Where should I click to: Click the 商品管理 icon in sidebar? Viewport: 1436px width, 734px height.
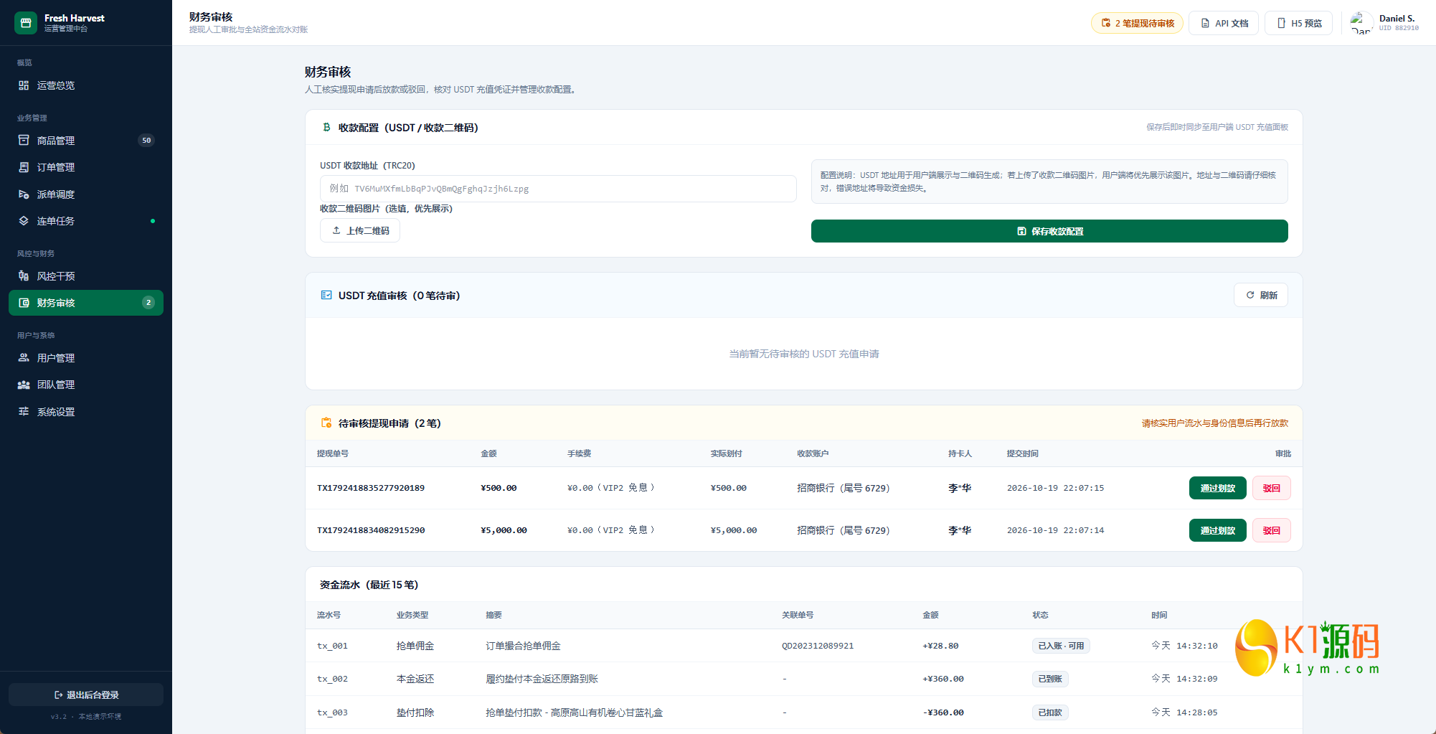coord(24,141)
